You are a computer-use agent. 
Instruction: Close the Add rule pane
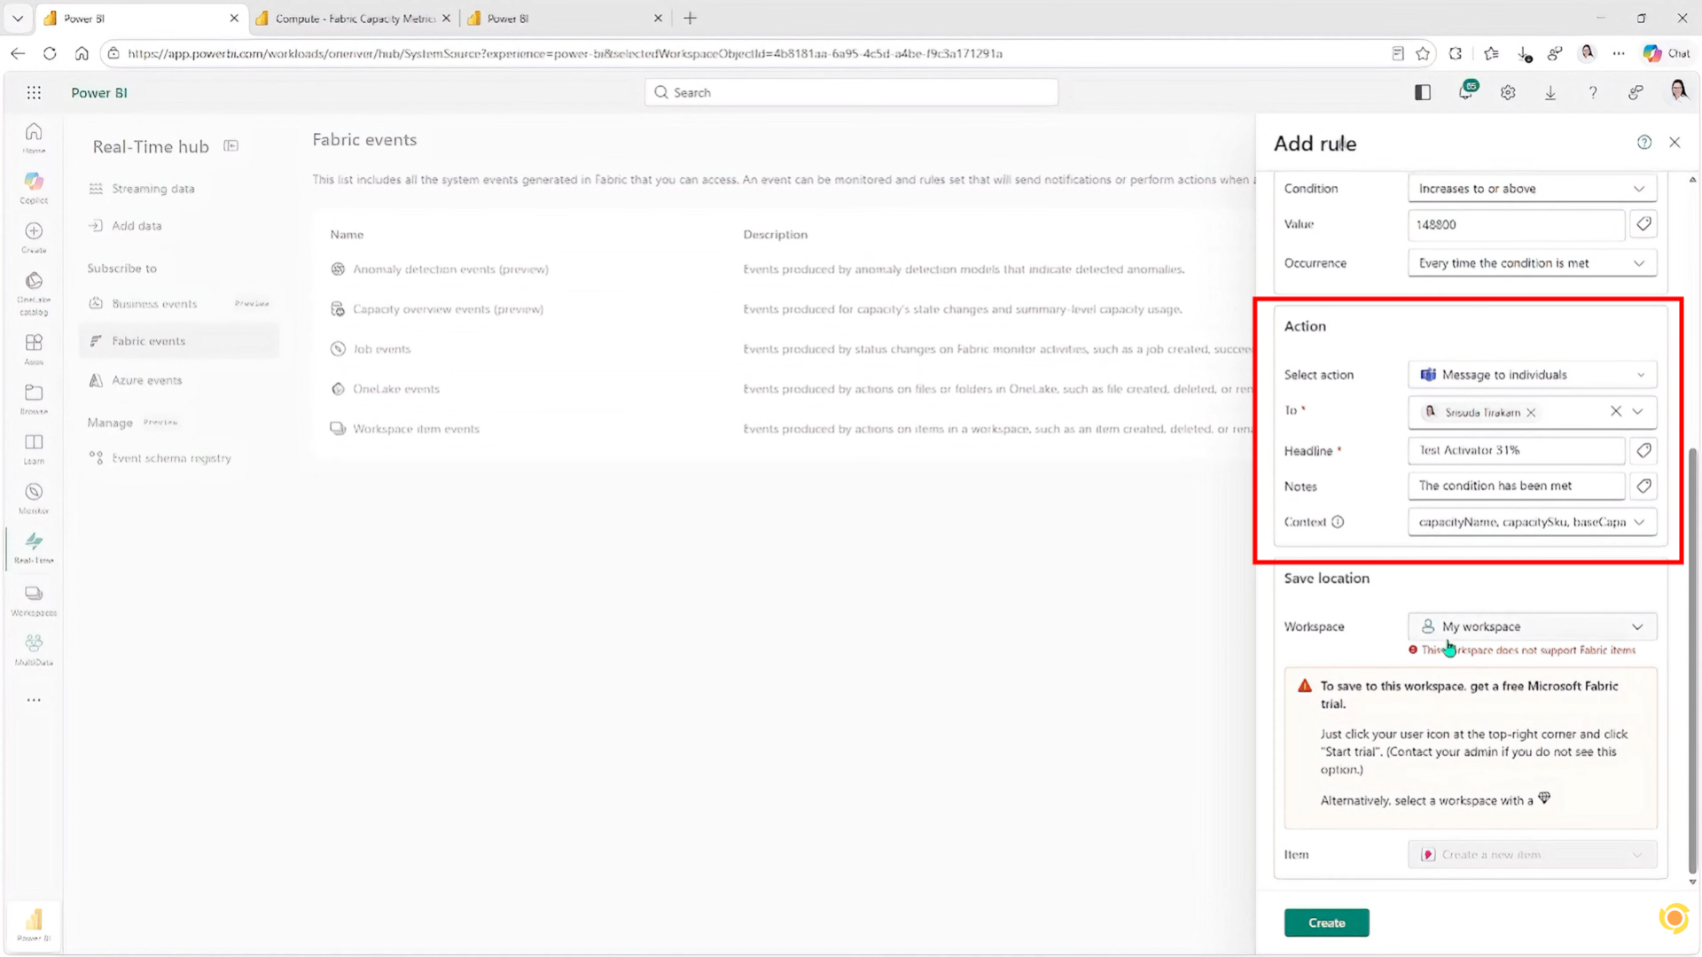click(x=1675, y=142)
